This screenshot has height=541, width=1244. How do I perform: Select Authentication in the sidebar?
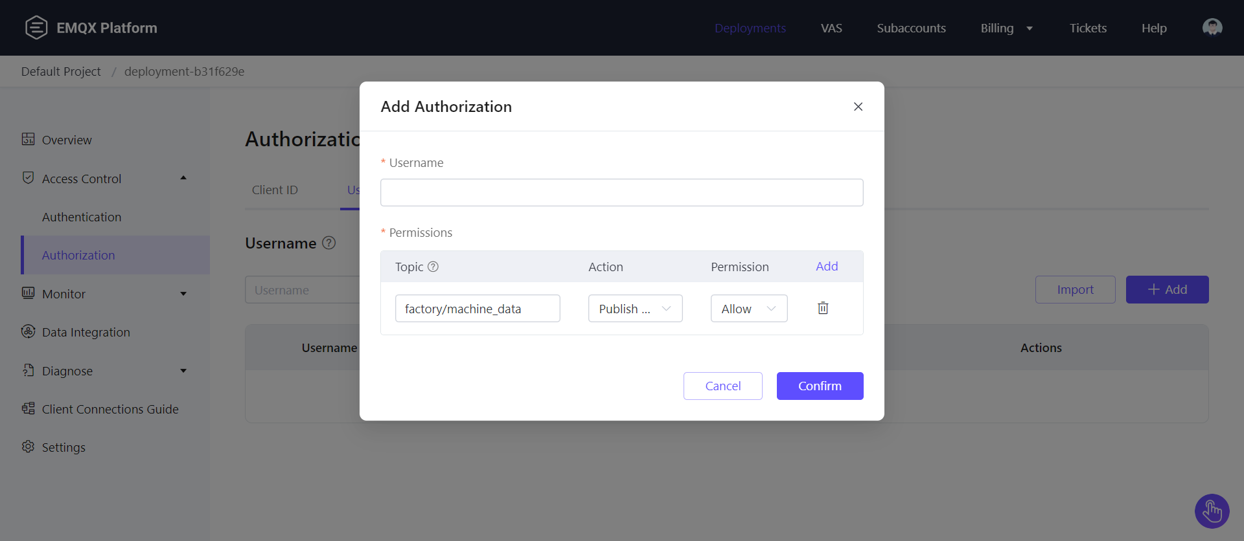click(x=82, y=217)
